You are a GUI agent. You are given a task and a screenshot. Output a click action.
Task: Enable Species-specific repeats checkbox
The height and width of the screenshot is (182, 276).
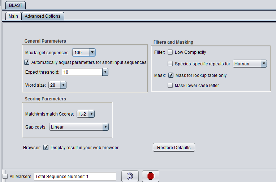171,64
